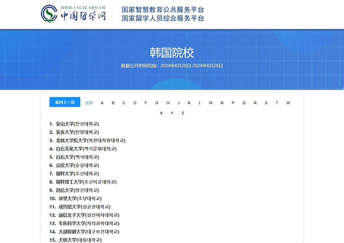Open list entry 10 草堂大学

(75, 198)
